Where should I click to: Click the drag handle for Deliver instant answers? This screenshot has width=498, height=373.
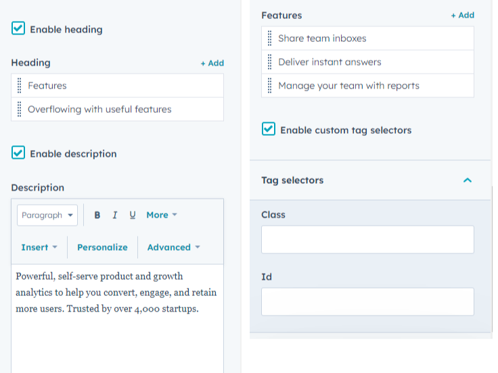pyautogui.click(x=270, y=62)
